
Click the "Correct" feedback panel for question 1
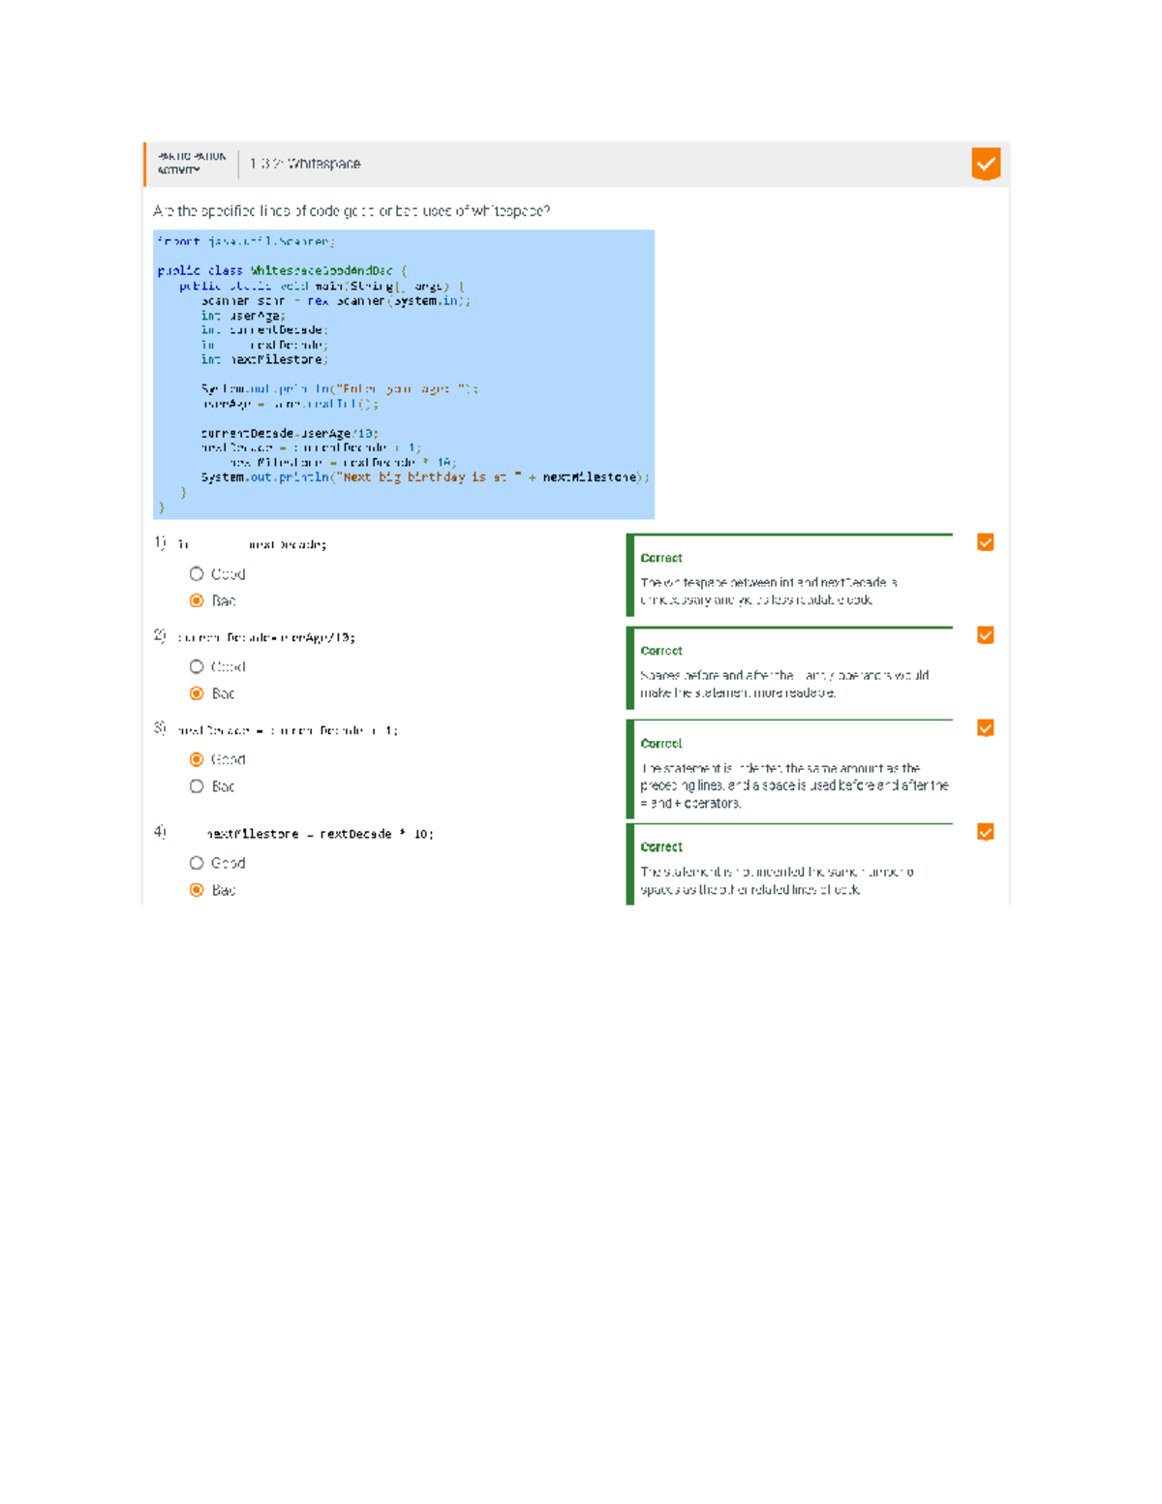pyautogui.click(x=794, y=576)
